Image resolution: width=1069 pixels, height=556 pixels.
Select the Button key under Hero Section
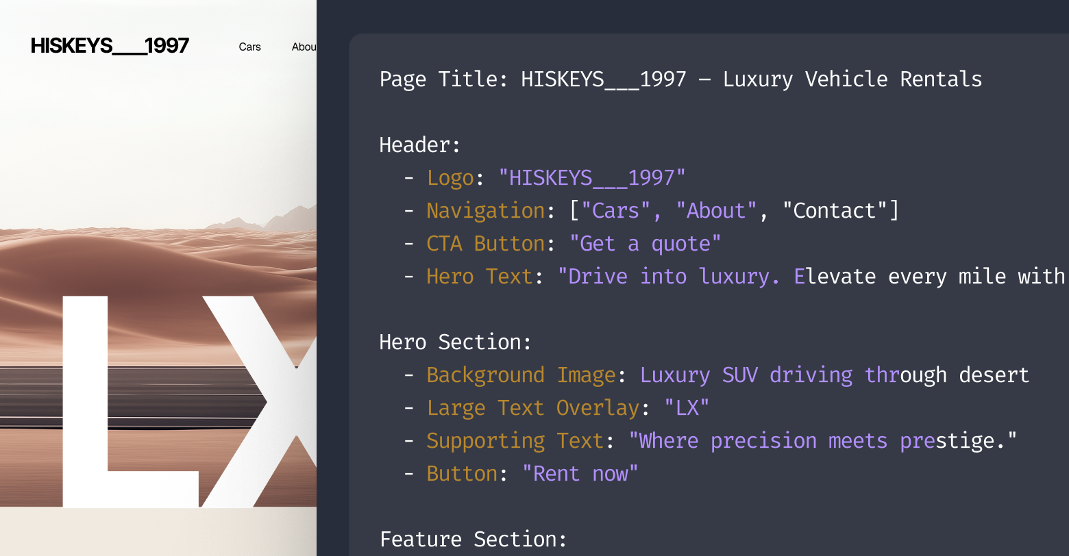click(x=462, y=474)
